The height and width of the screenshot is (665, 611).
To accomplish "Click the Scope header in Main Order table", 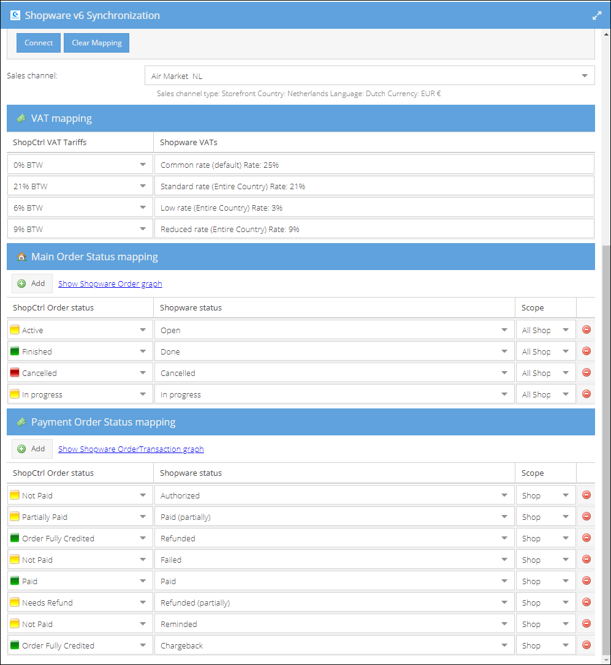I will pyautogui.click(x=545, y=307).
